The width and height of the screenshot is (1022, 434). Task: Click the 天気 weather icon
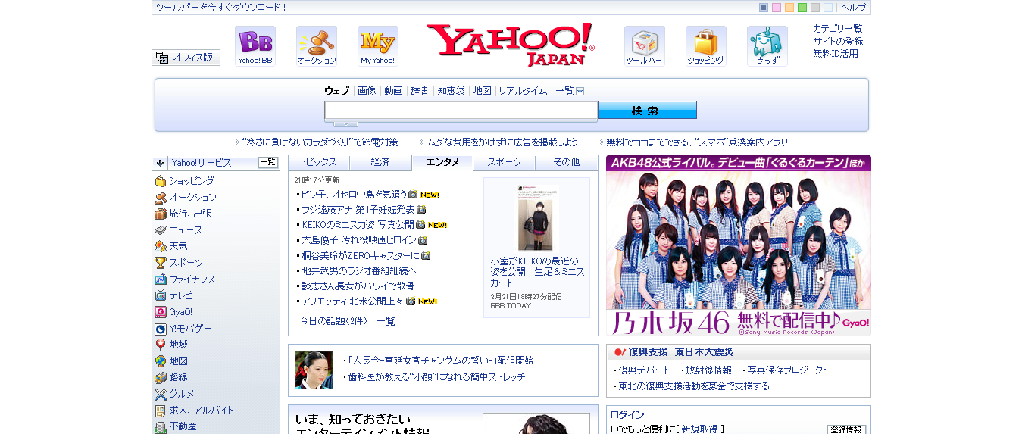click(161, 246)
